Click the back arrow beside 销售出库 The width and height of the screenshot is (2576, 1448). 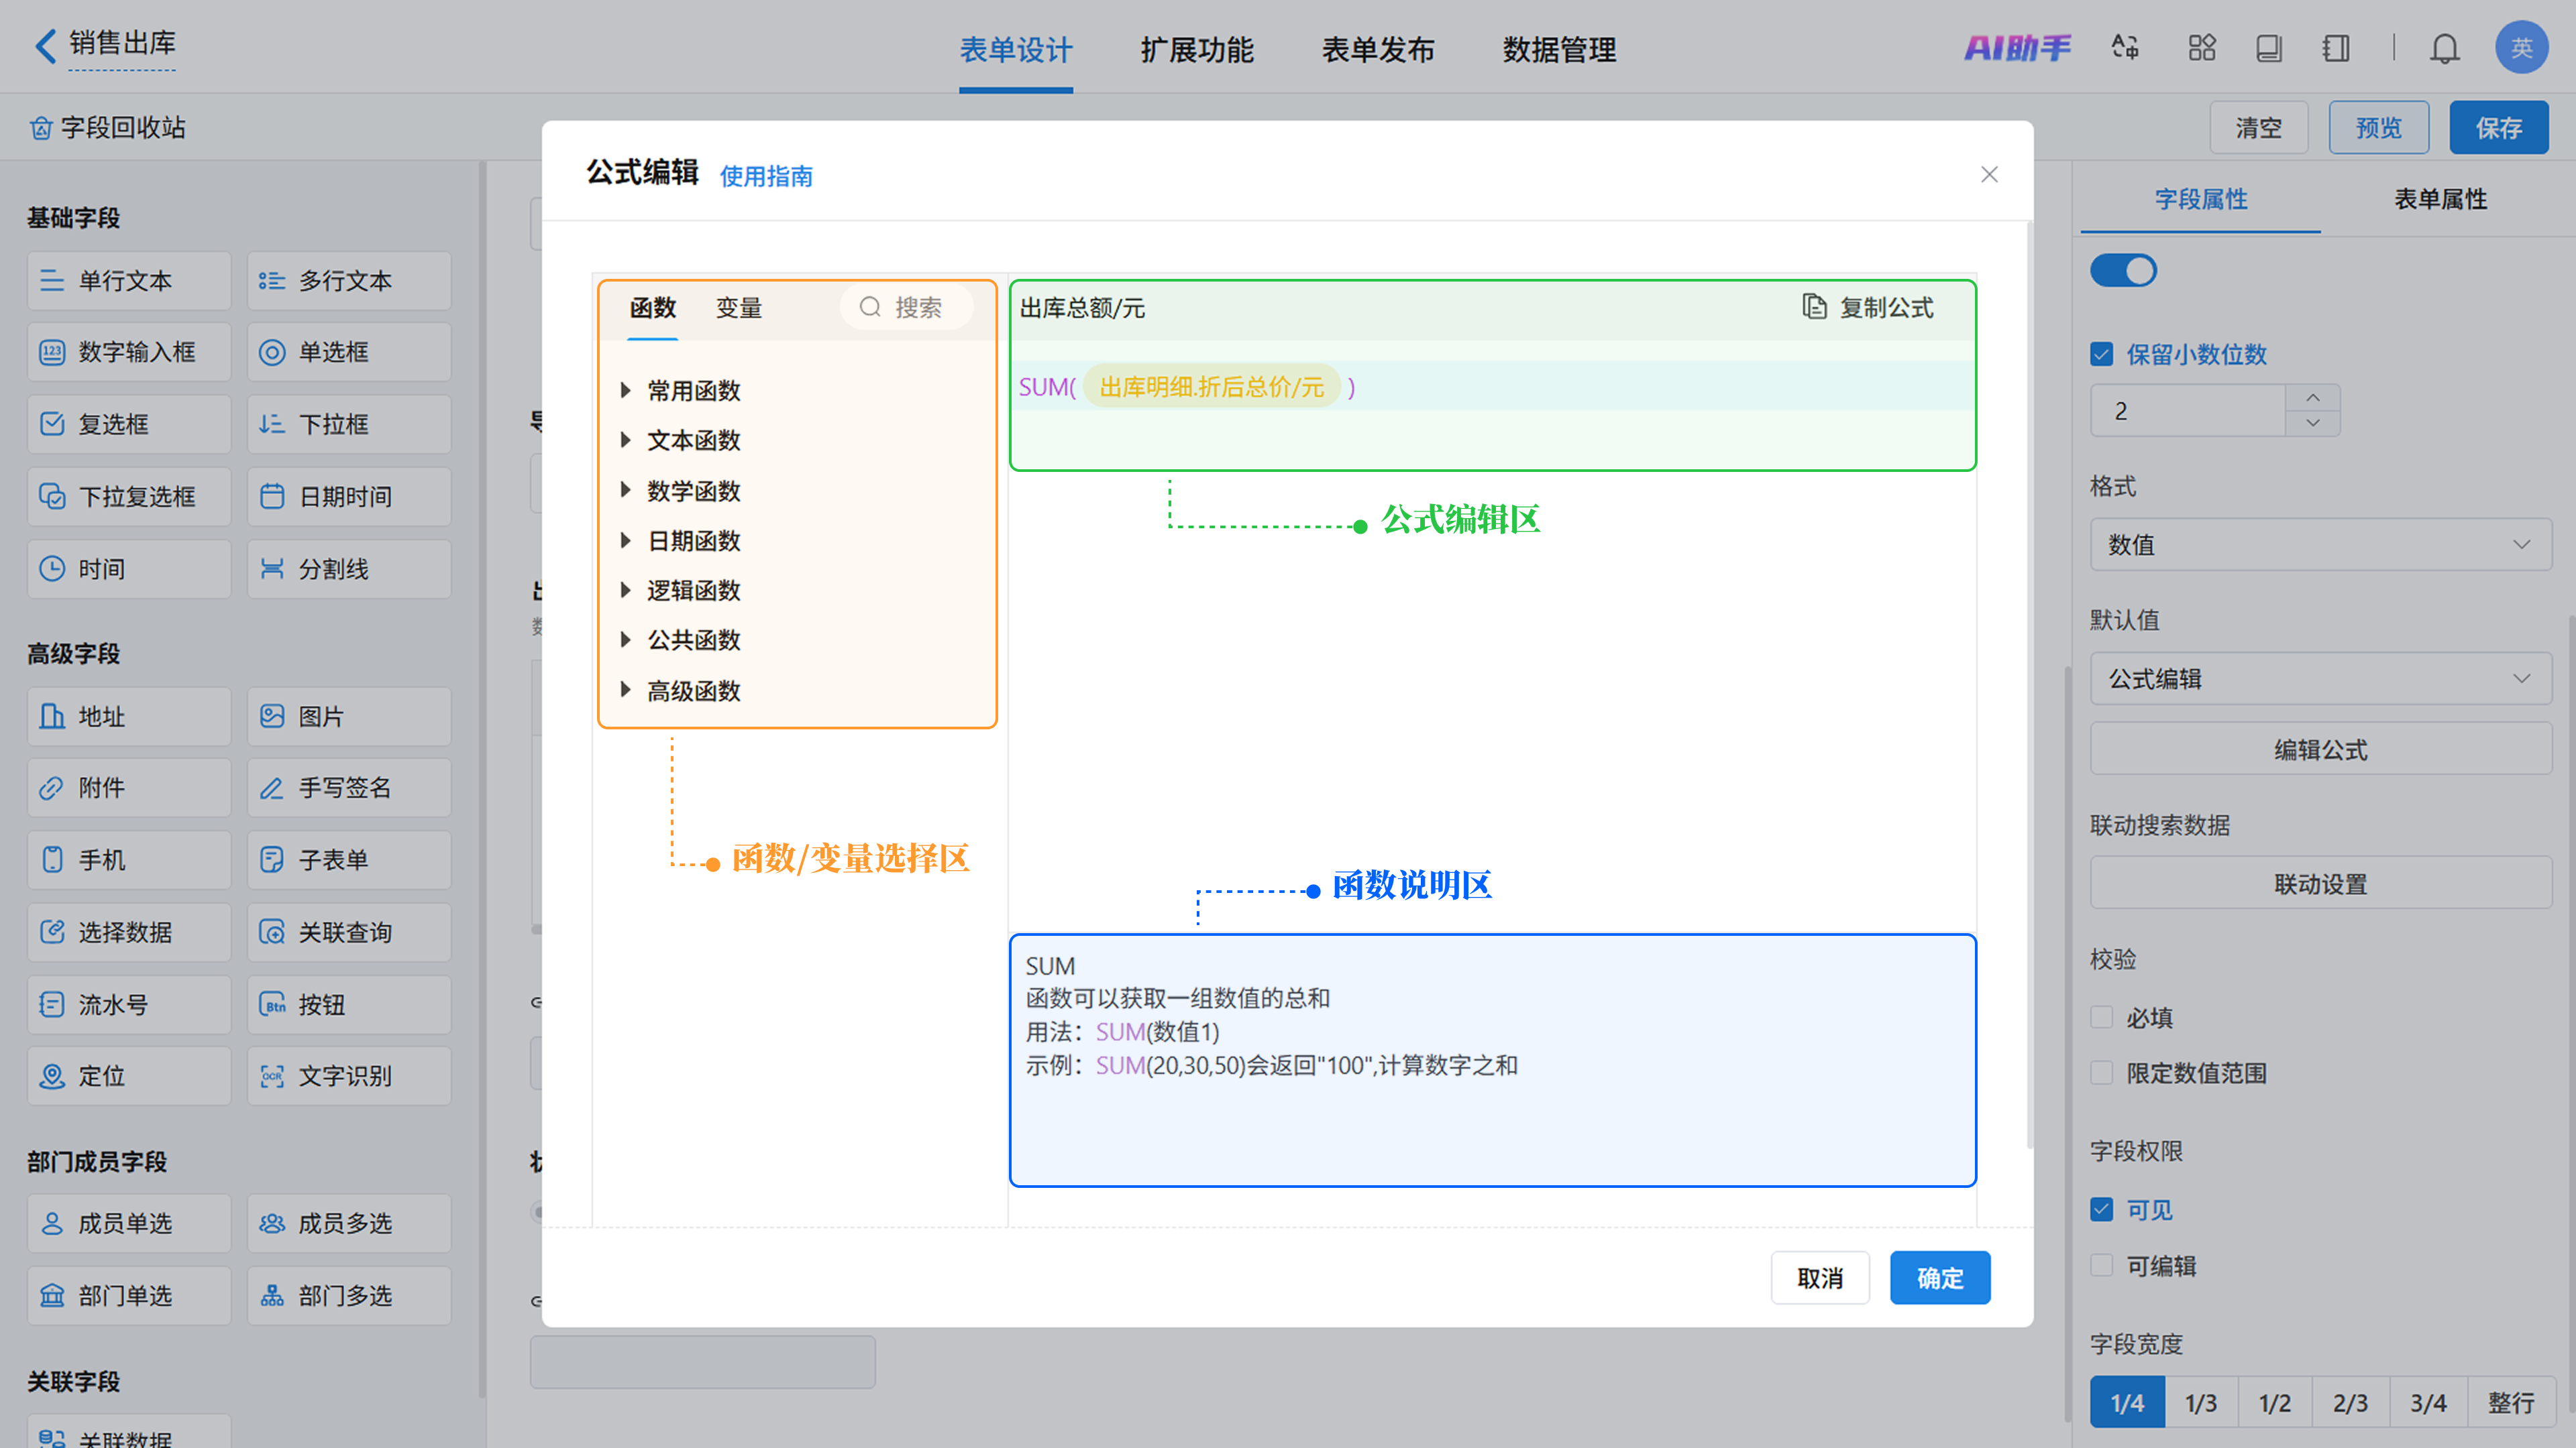(x=45, y=45)
